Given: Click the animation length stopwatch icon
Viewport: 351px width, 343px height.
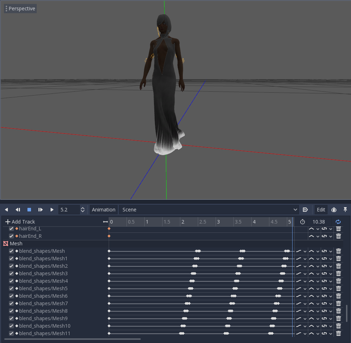Looking at the screenshot, I should pyautogui.click(x=303, y=221).
